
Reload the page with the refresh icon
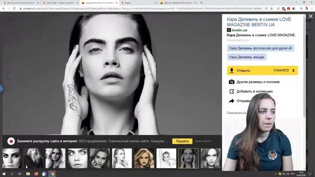tap(14, 9)
